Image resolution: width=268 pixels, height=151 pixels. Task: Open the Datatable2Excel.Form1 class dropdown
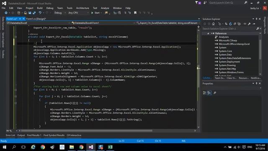(103, 23)
